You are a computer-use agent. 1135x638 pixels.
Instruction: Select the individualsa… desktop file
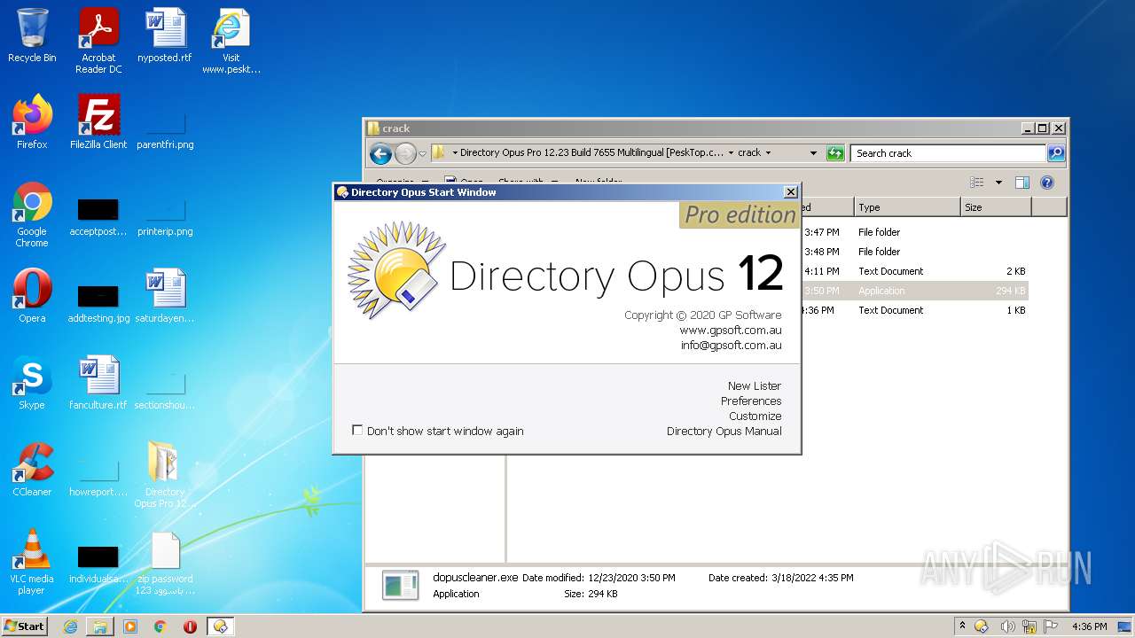tap(98, 564)
